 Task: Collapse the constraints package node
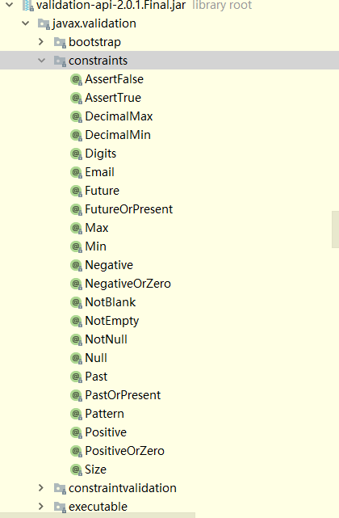pos(42,61)
